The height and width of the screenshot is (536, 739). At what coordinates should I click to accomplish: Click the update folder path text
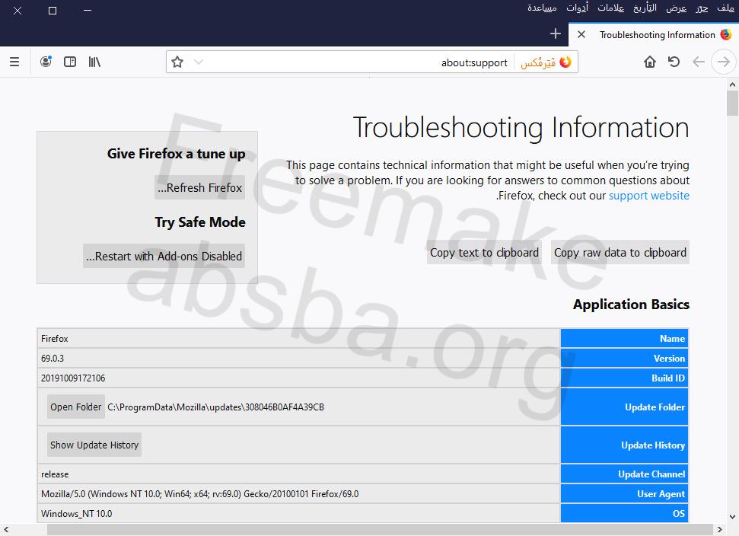216,407
